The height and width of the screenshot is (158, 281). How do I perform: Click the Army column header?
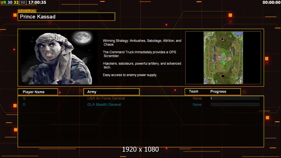click(x=111, y=92)
